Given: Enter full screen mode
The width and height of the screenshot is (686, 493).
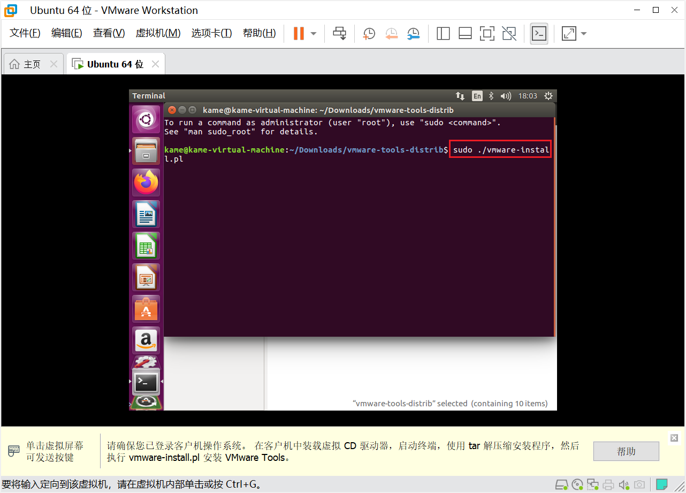Looking at the screenshot, I should click(487, 34).
